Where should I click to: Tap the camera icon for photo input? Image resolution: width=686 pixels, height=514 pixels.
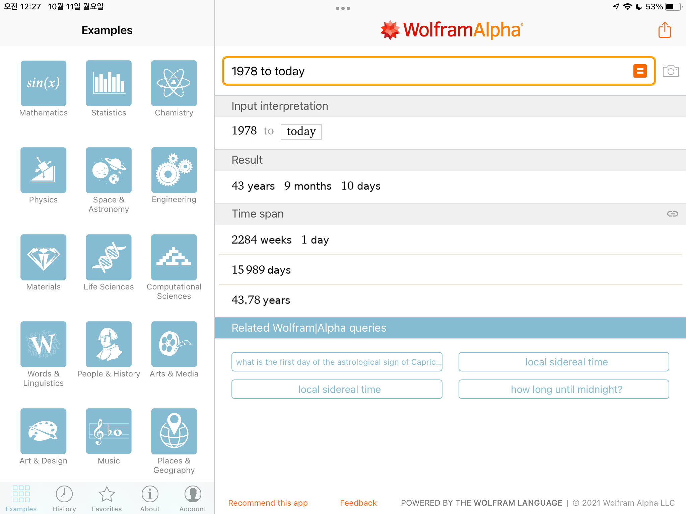[x=671, y=71]
